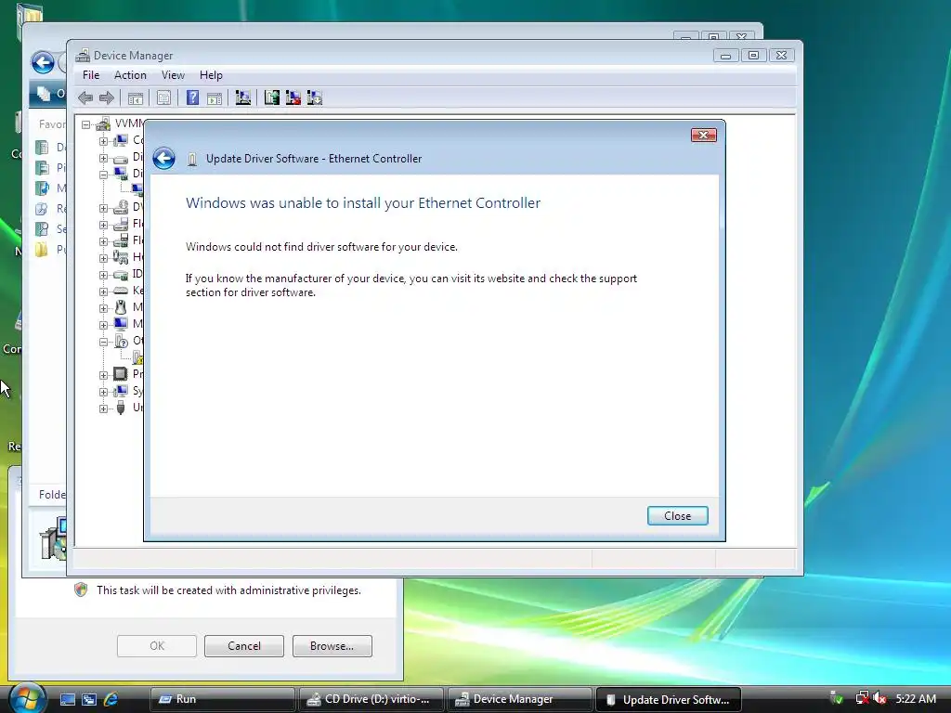Open Action menu in Device Manager
Viewport: 951px width, 713px height.
(130, 75)
